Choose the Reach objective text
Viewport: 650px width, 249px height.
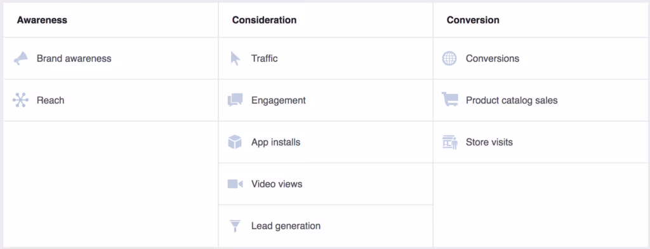(x=51, y=100)
